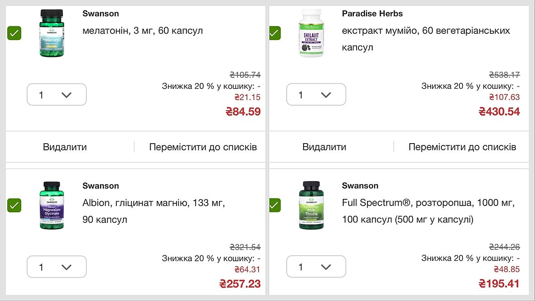Open quantity dropdown for melatonin

[57, 95]
